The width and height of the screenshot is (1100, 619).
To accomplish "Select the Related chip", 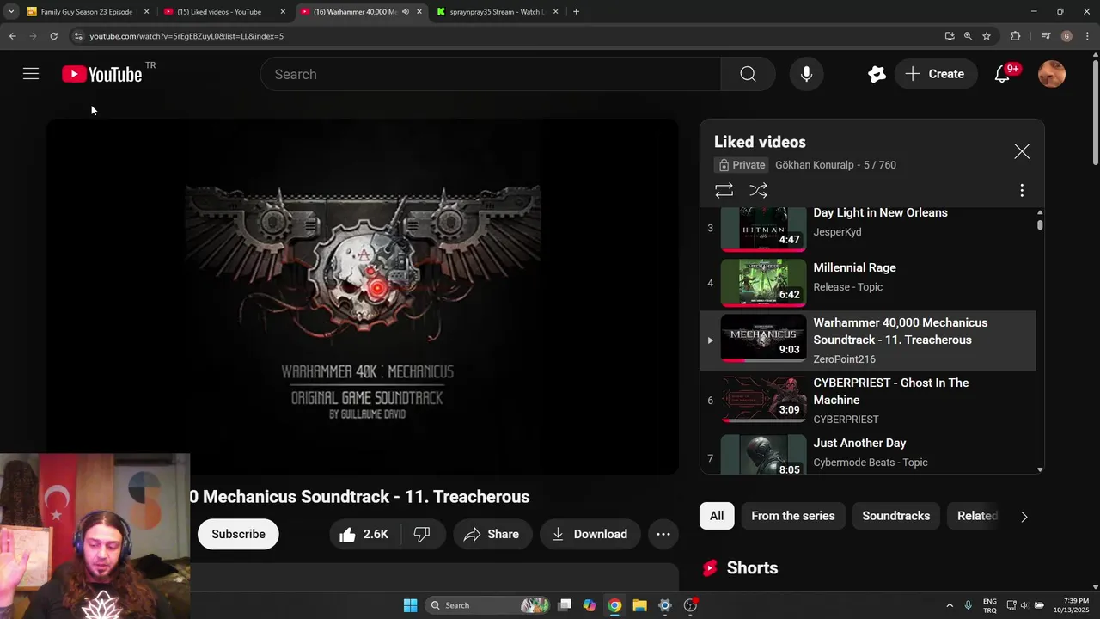I will click(x=977, y=516).
